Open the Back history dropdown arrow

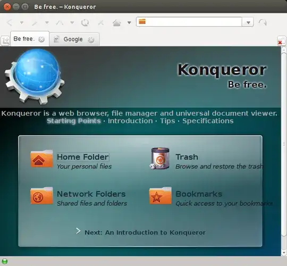22,23
